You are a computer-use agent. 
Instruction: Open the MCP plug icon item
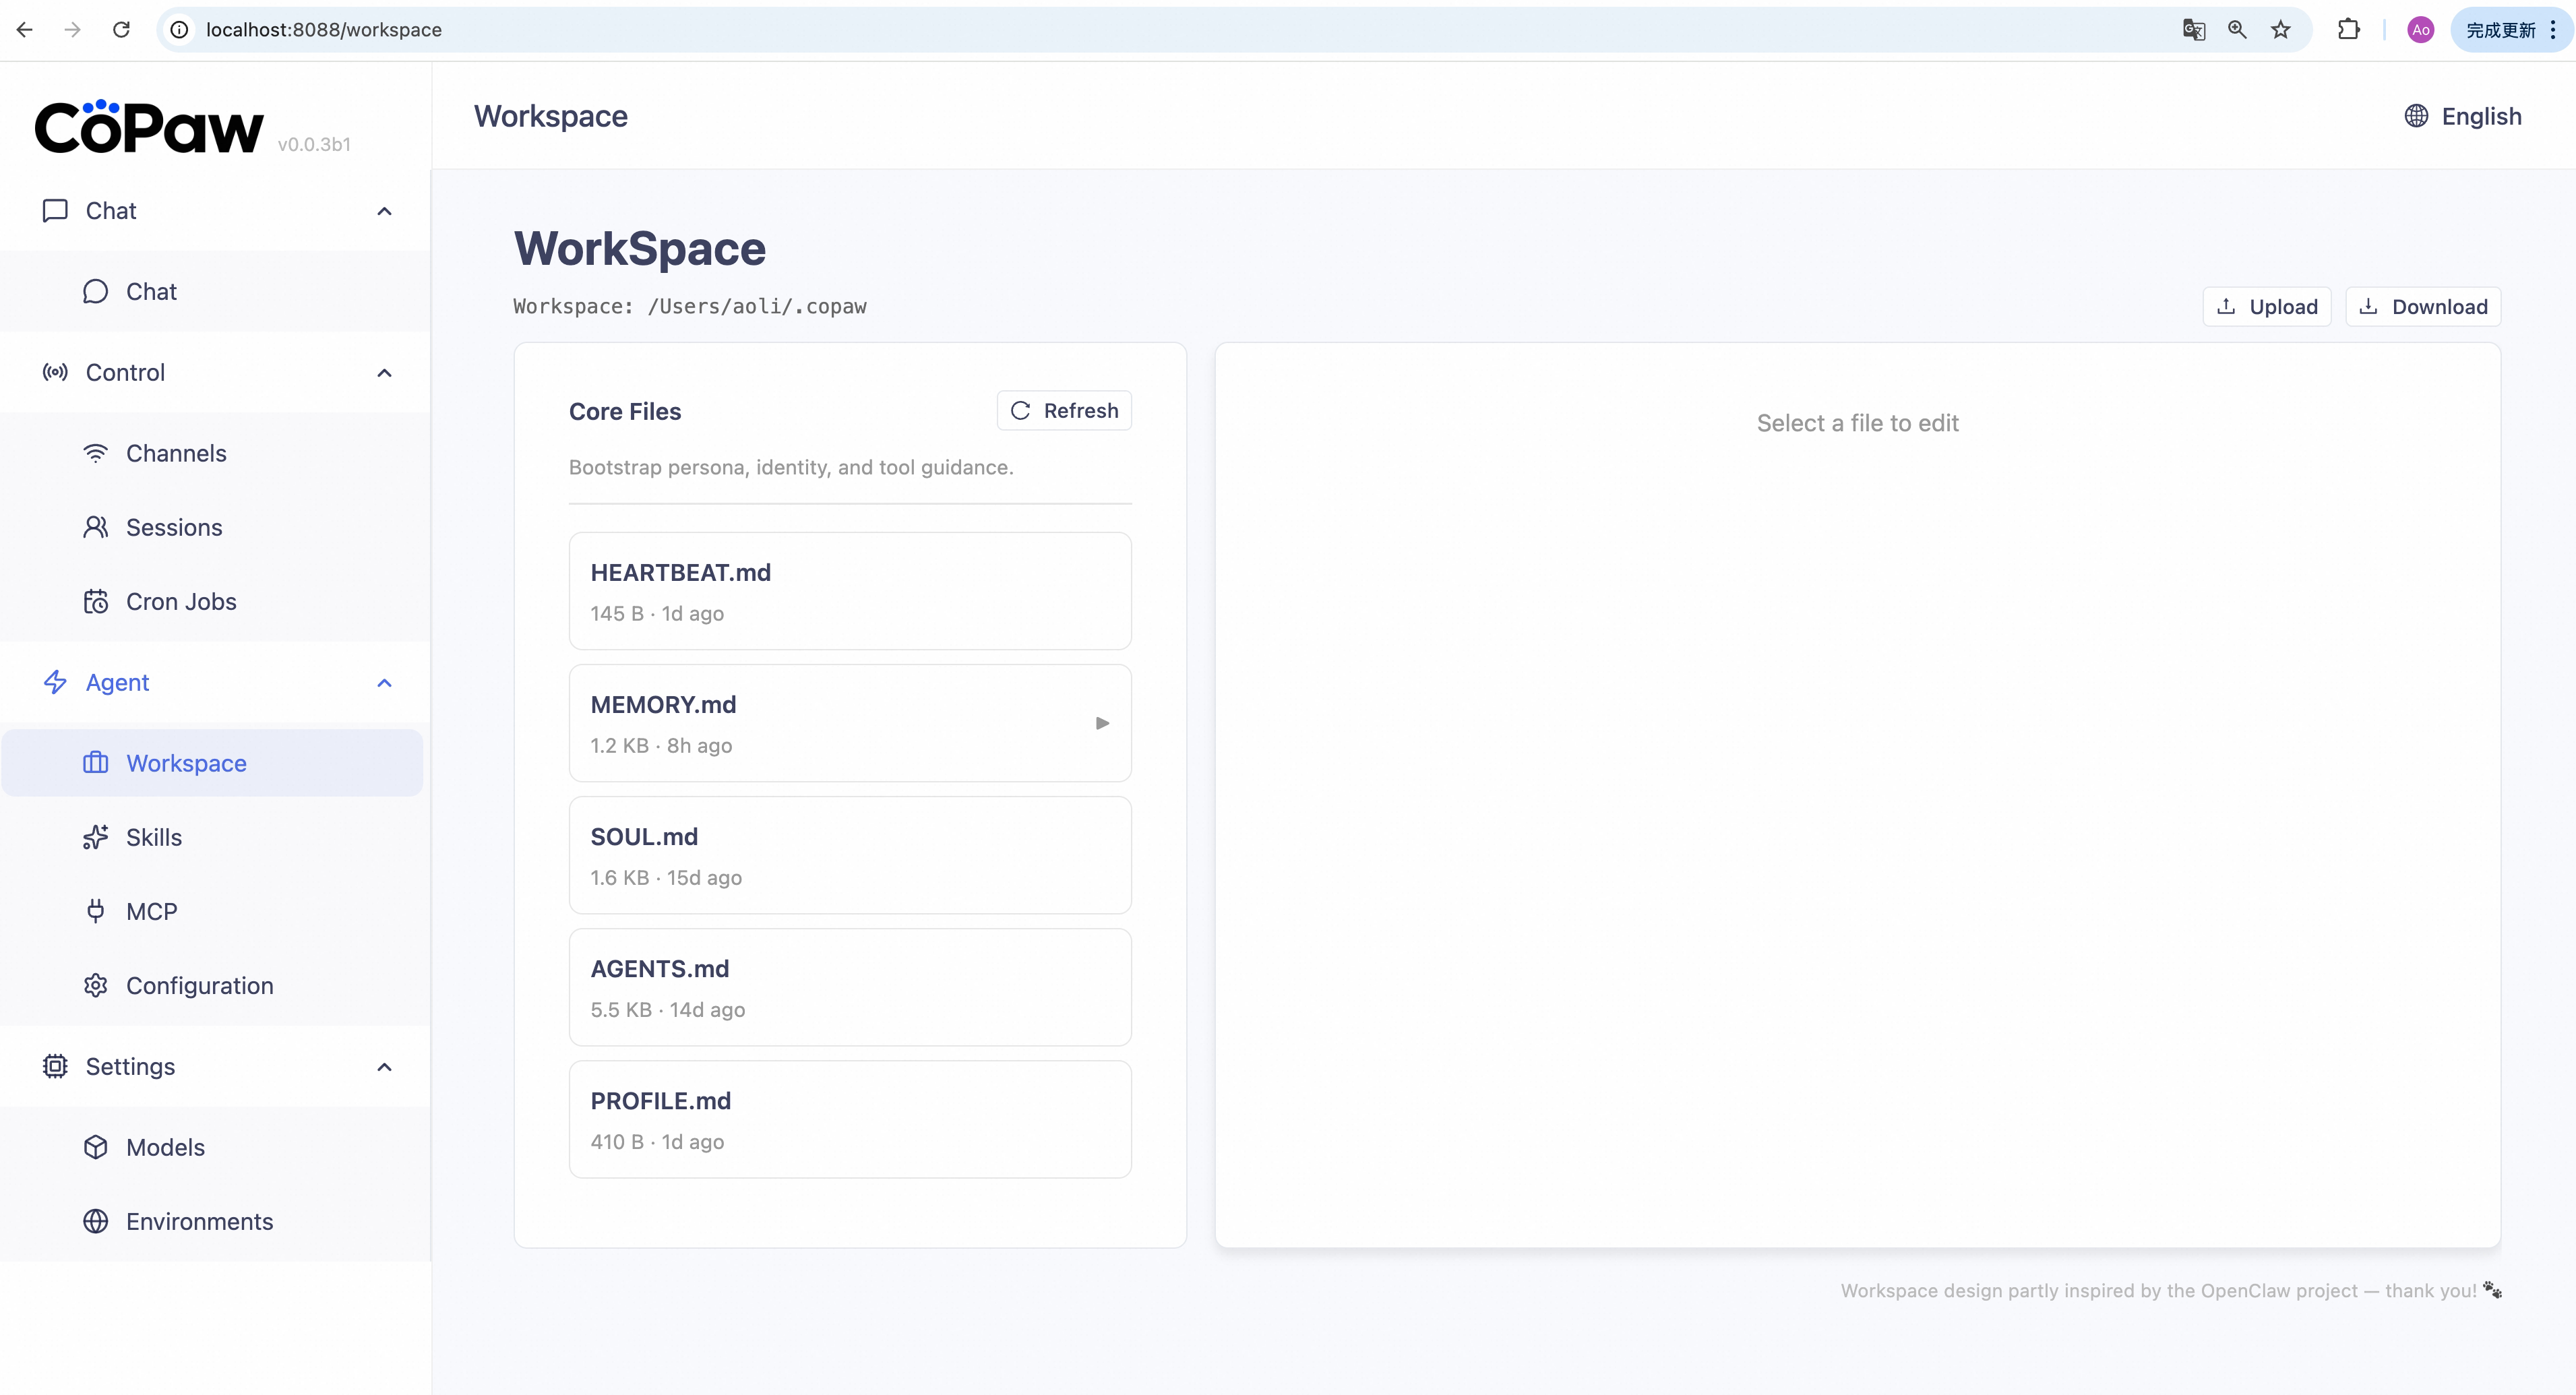(x=151, y=911)
